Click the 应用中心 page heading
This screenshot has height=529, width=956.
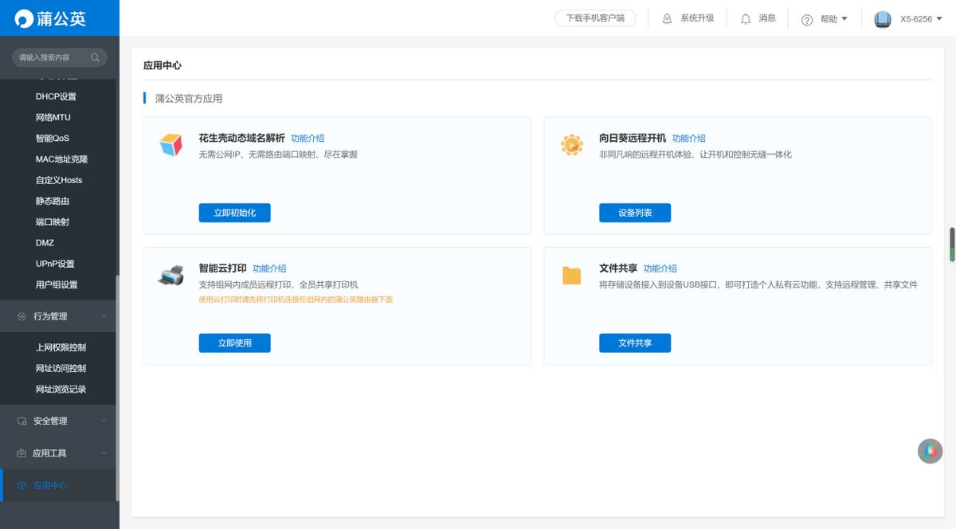click(163, 65)
